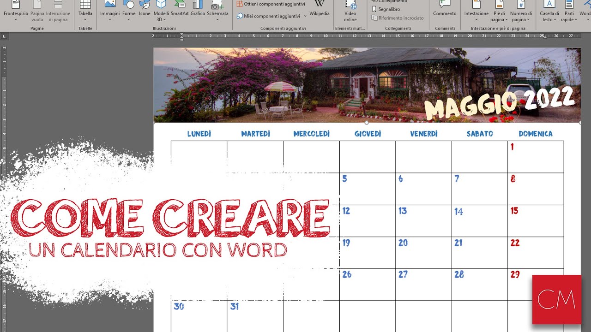The width and height of the screenshot is (591, 332).
Task: Click the calendar cell with day 21
Action: [479, 253]
